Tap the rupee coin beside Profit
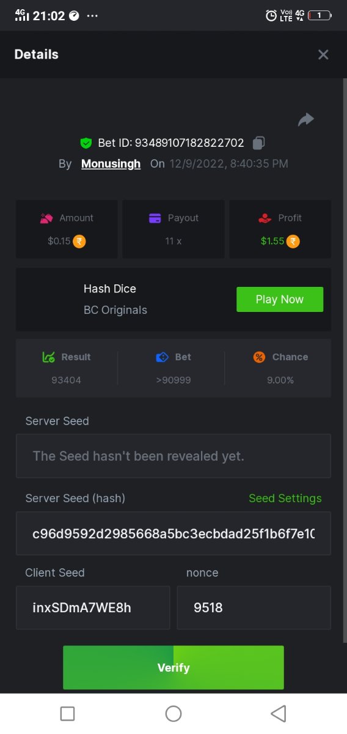Image resolution: width=347 pixels, height=734 pixels. pyautogui.click(x=293, y=241)
